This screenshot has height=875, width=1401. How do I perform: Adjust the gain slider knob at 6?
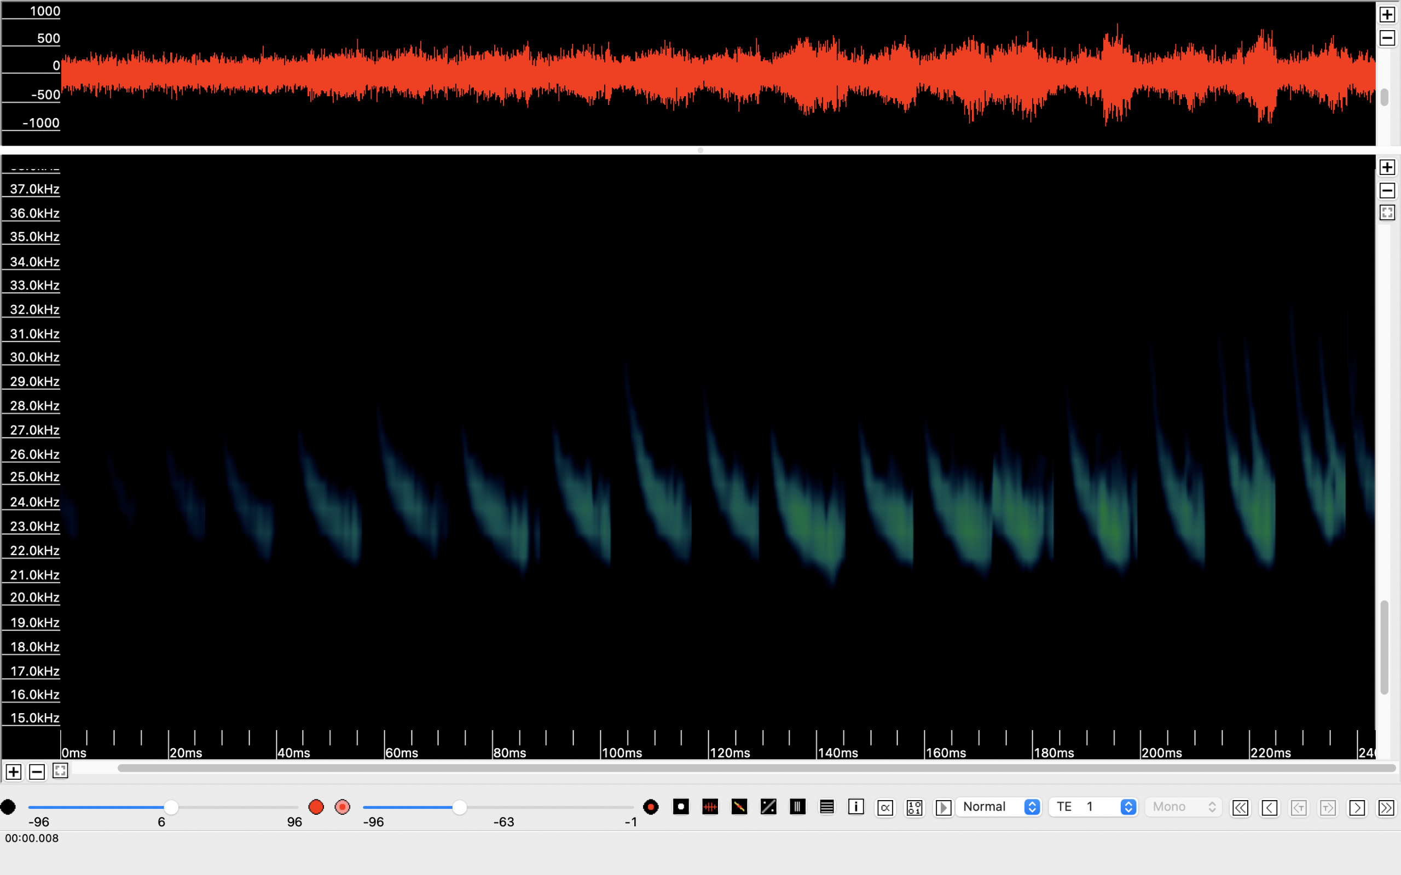[x=171, y=807]
